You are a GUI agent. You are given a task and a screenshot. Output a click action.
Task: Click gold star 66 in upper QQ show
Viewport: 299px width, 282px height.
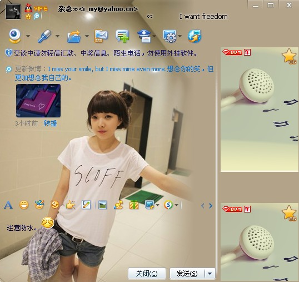[289, 56]
